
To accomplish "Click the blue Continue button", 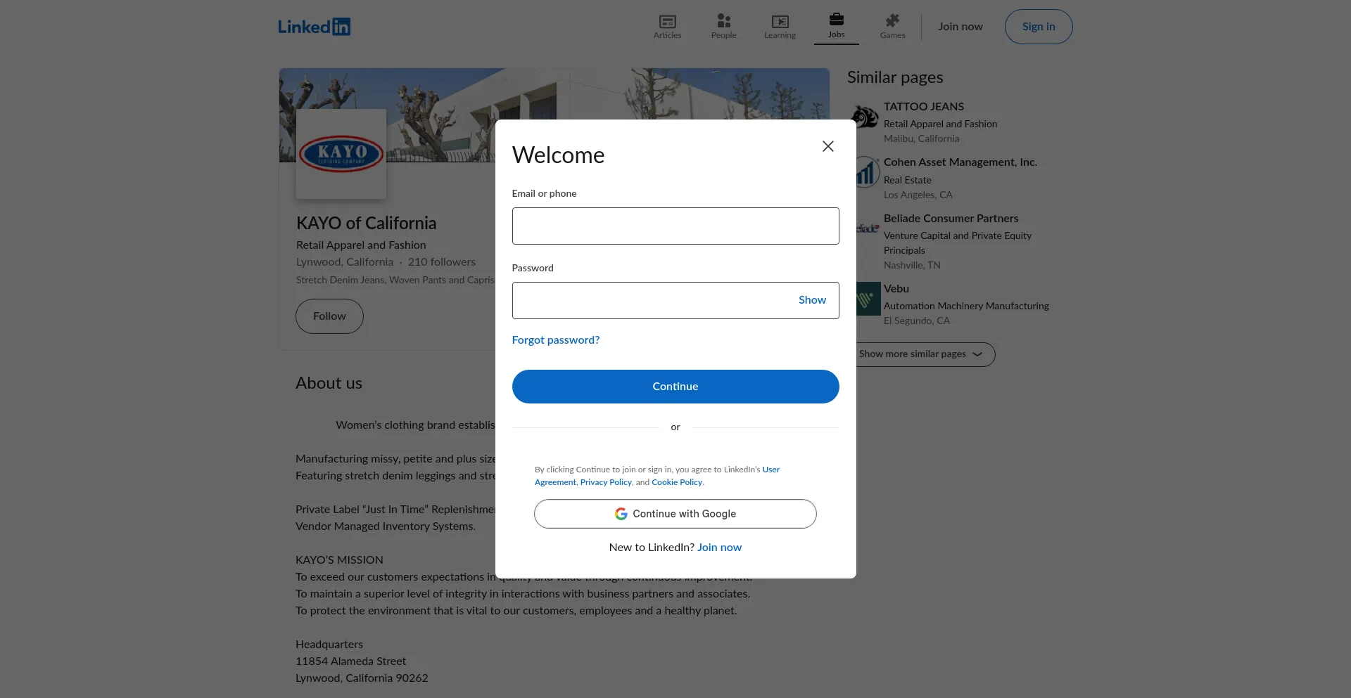I will coord(675,387).
